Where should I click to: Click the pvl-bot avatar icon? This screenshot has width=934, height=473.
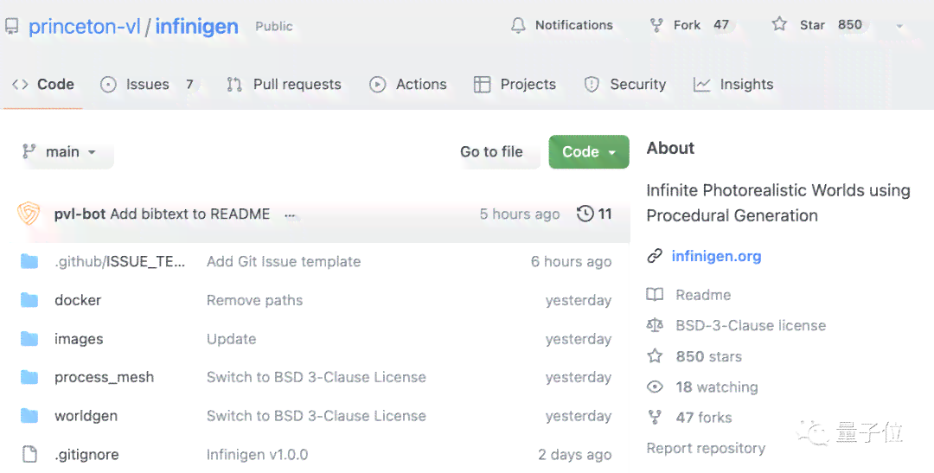pyautogui.click(x=28, y=214)
